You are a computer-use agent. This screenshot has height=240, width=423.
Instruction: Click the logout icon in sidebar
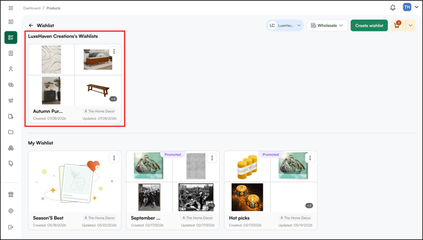pyautogui.click(x=11, y=227)
